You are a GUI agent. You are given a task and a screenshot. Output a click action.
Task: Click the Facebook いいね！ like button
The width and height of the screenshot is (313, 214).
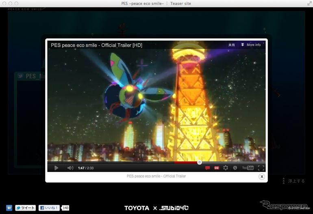tap(49, 208)
